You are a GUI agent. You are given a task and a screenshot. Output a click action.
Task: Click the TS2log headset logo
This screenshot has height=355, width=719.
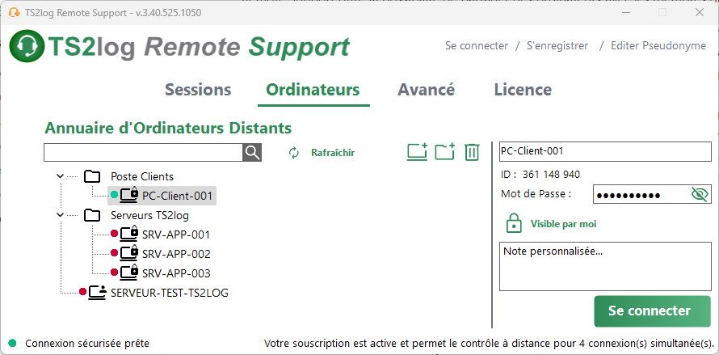27,47
